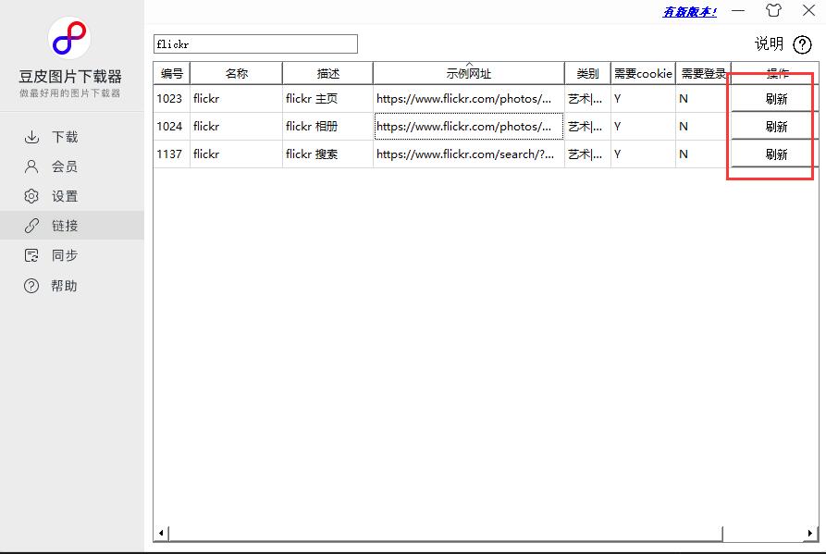Click the help question mark sidebar icon

point(31,286)
